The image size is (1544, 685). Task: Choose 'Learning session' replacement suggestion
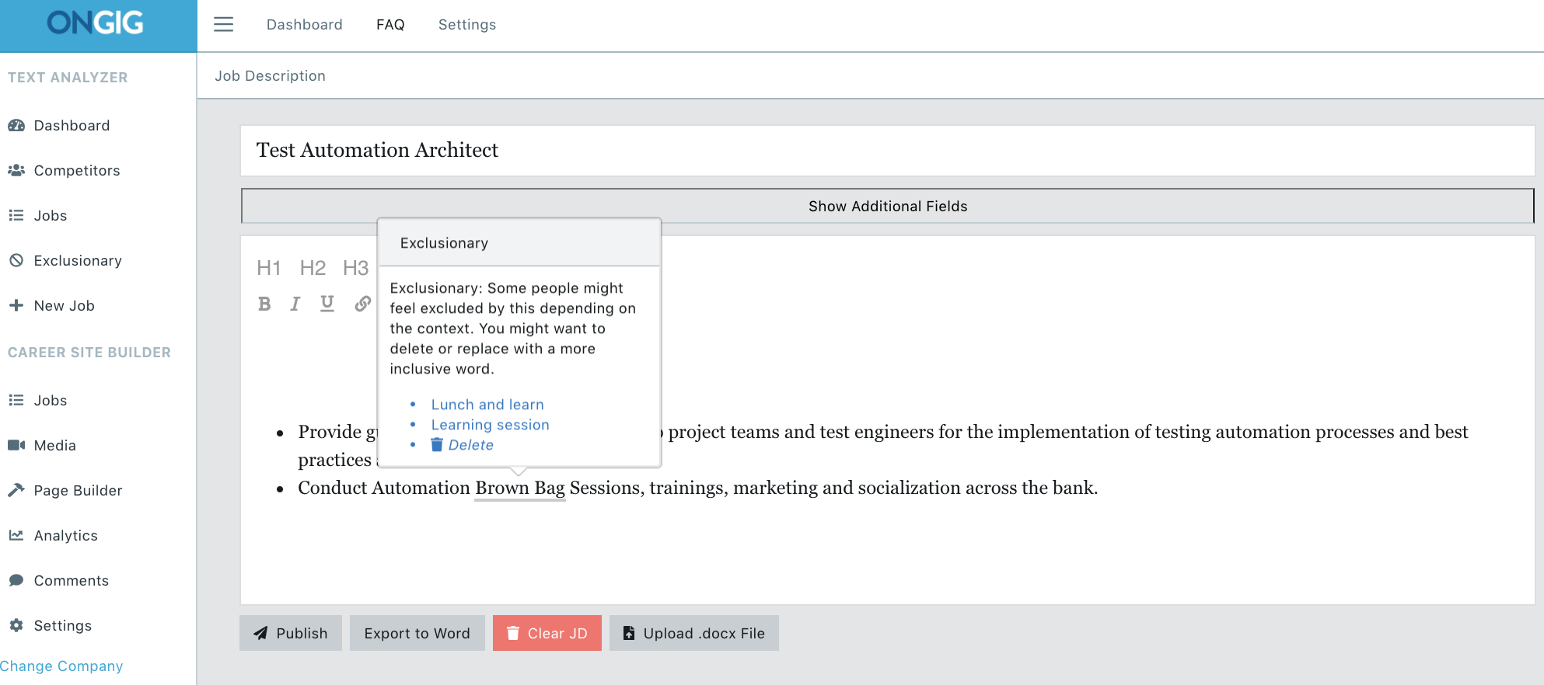click(x=490, y=425)
